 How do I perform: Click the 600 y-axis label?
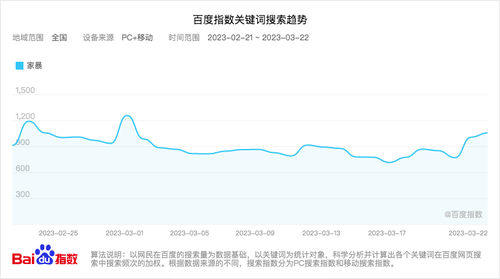tap(23, 168)
